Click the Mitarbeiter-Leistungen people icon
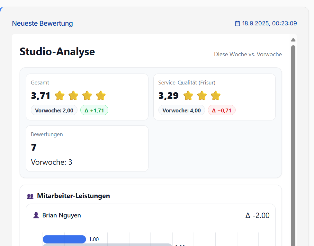The image size is (314, 246). point(30,196)
